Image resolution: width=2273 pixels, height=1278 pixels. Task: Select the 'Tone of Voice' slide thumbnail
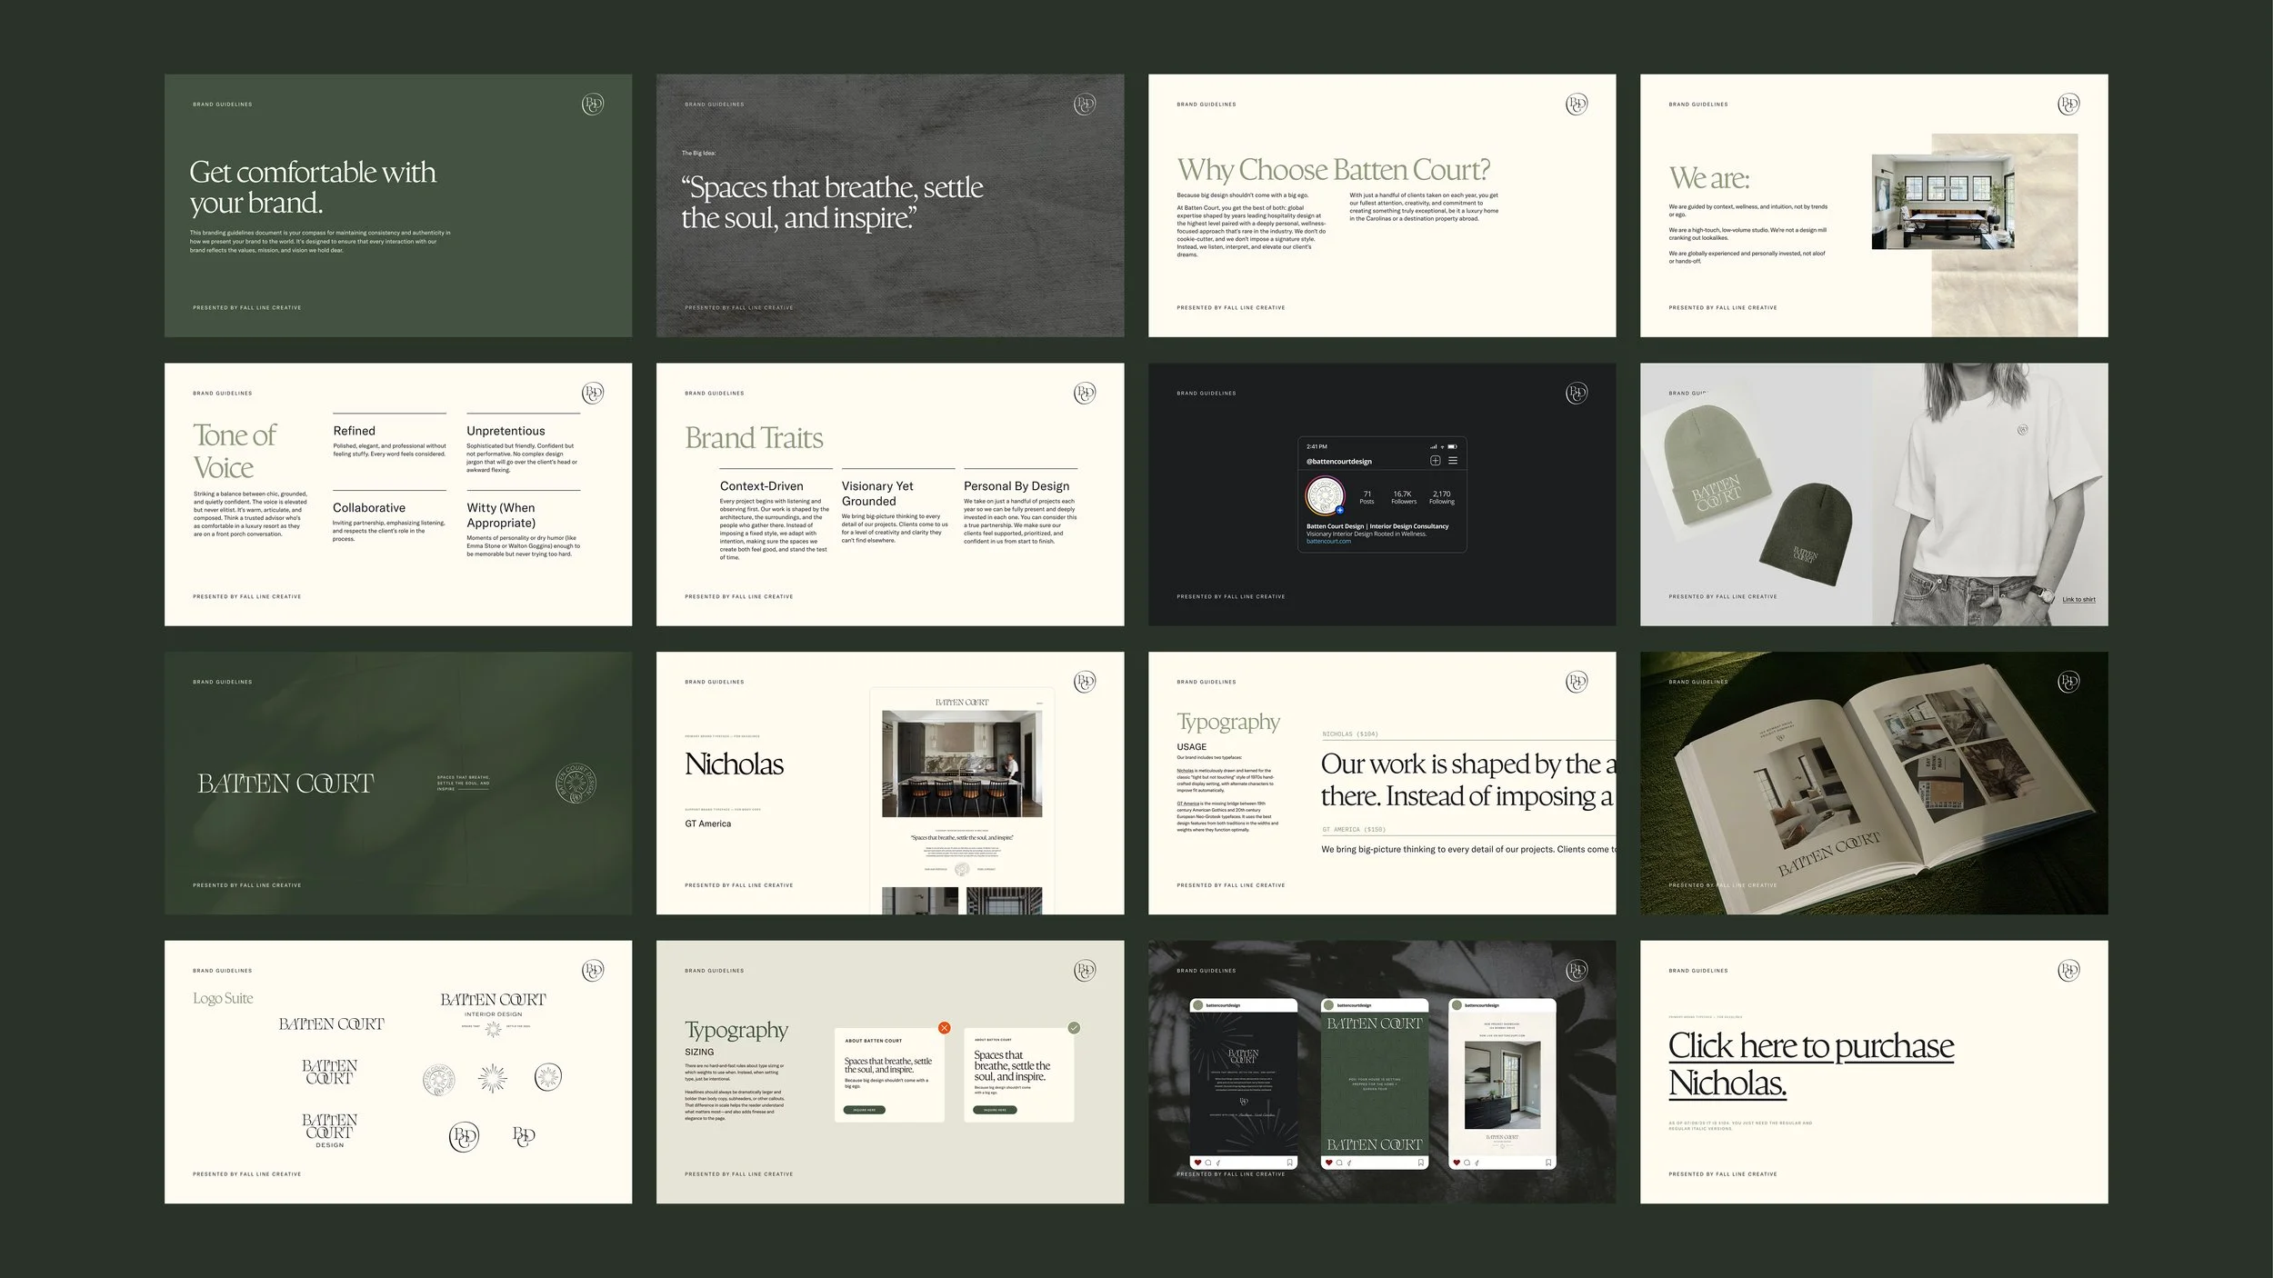point(398,494)
